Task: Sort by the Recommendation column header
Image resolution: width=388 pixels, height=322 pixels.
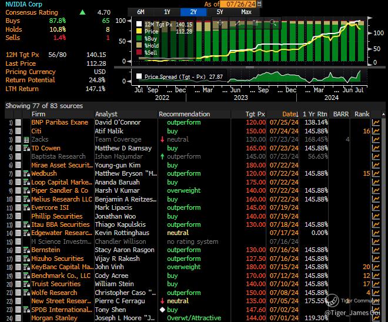Action: point(184,114)
